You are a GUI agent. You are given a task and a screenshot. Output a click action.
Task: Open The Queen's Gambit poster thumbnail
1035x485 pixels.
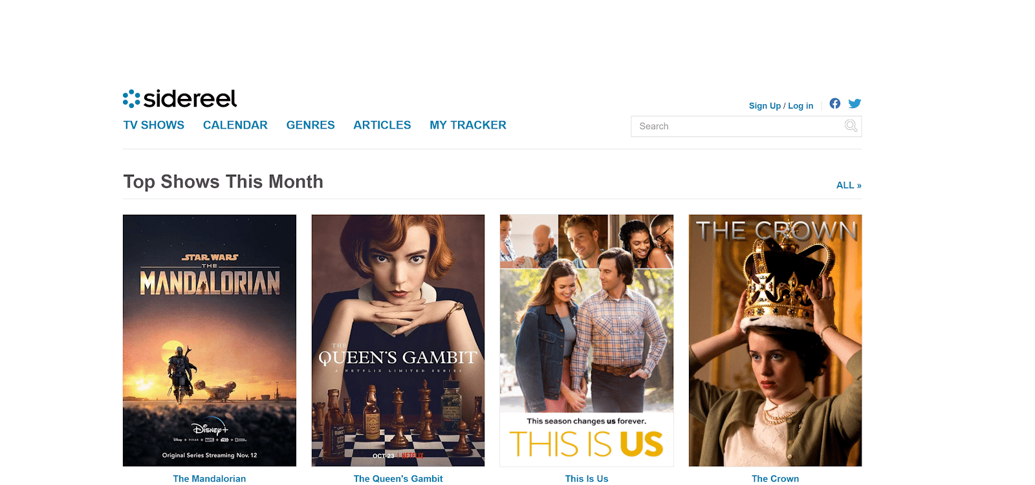point(398,340)
